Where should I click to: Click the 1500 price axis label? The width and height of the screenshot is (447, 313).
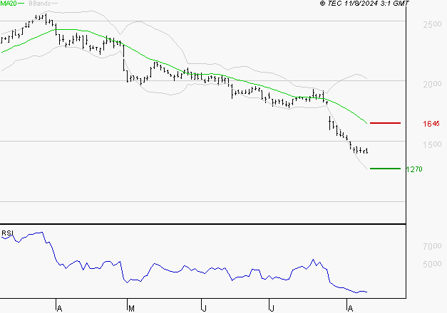click(432, 144)
